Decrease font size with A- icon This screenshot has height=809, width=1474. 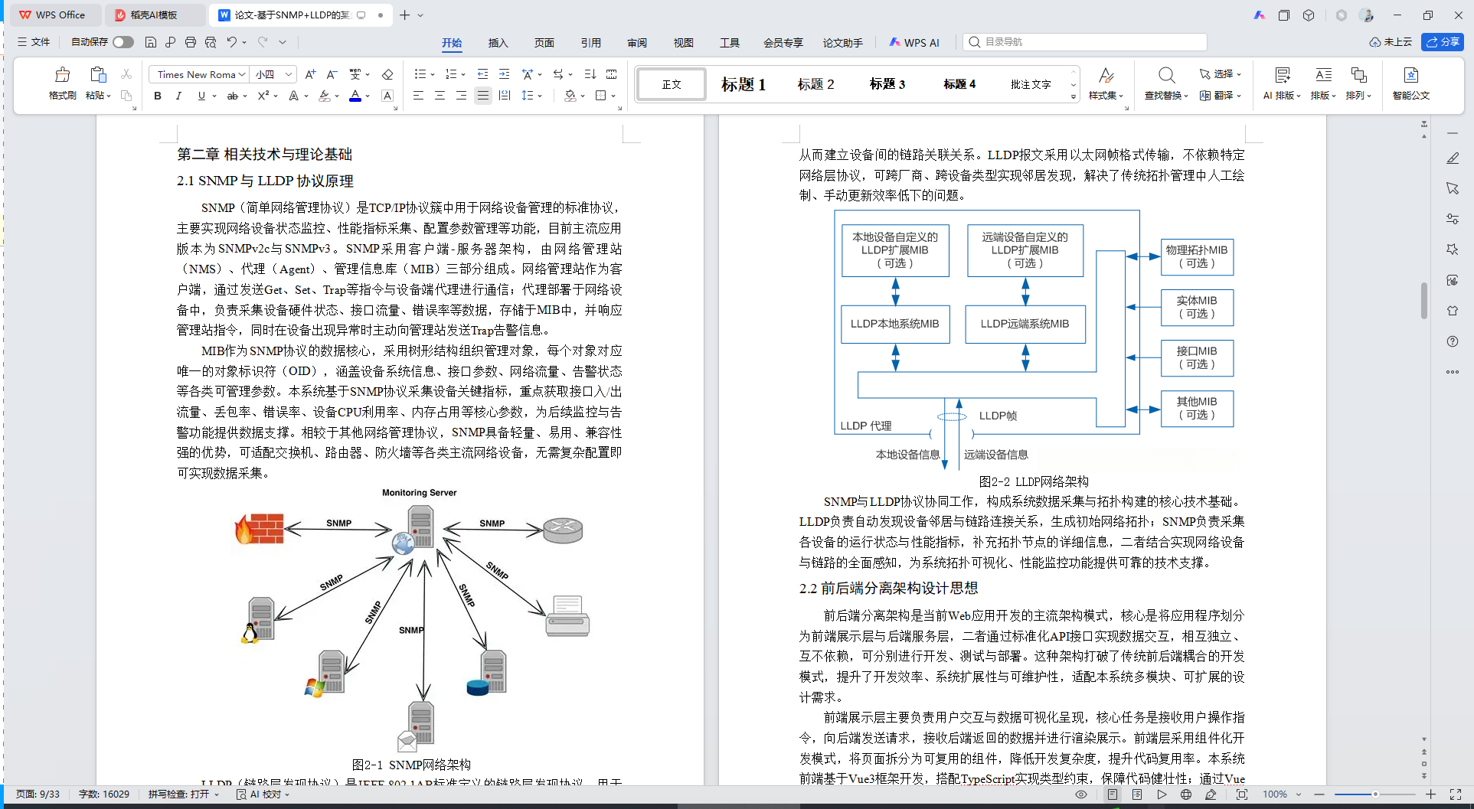click(x=332, y=74)
